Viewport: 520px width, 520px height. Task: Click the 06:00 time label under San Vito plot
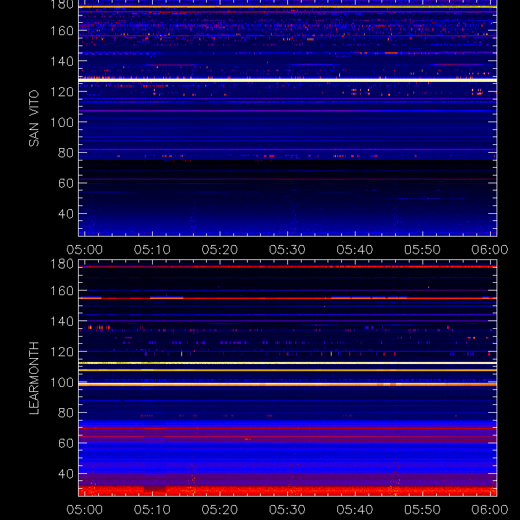pyautogui.click(x=490, y=250)
